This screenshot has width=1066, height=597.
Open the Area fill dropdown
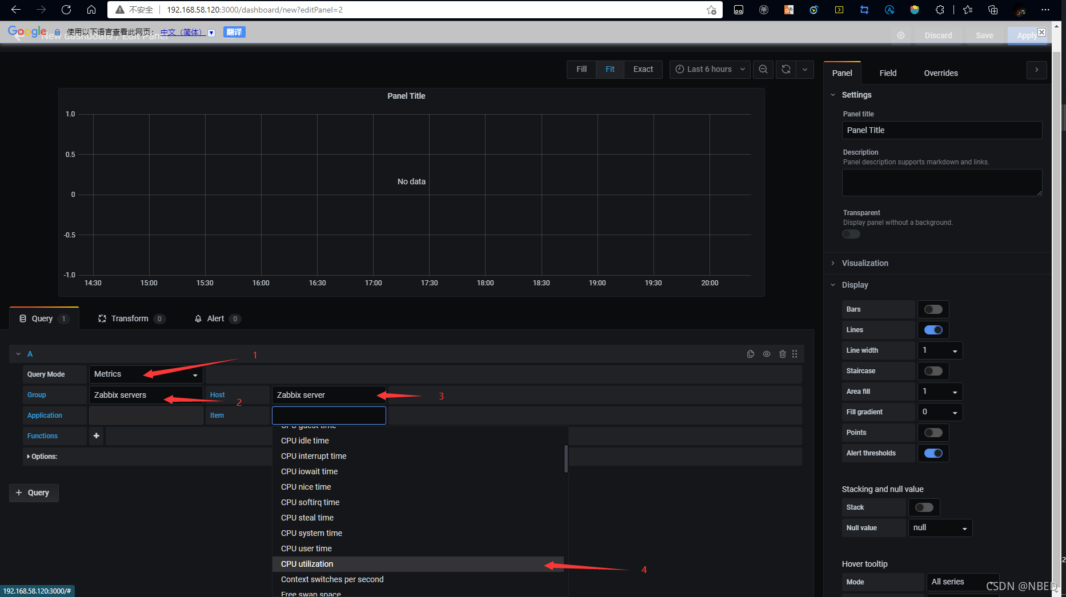[940, 392]
